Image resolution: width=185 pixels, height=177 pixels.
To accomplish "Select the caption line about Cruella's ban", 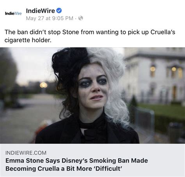I will point(90,32).
